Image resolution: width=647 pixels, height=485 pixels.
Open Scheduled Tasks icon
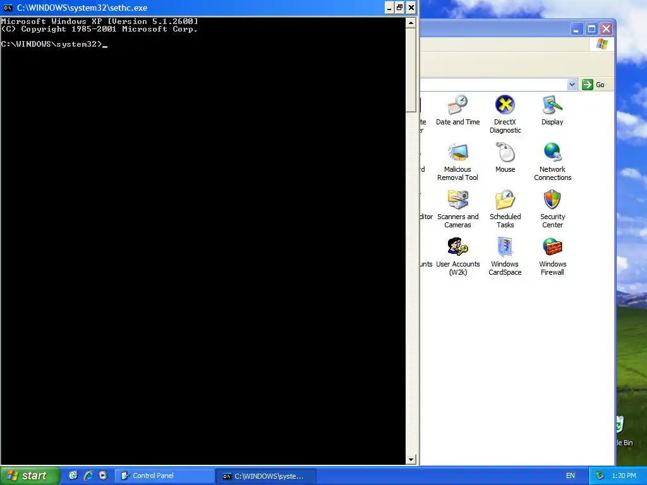(x=505, y=209)
